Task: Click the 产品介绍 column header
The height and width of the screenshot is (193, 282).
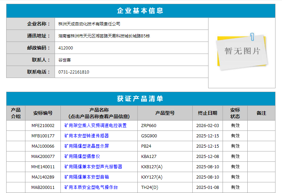Action: (16, 113)
